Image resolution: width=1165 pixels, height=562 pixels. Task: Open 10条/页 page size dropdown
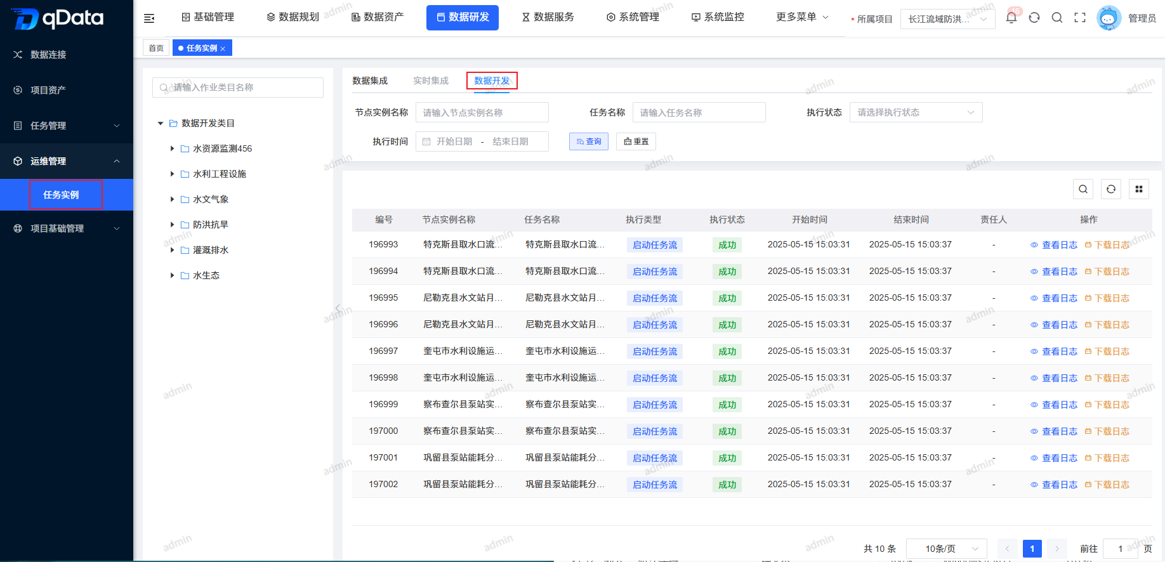[946, 549]
